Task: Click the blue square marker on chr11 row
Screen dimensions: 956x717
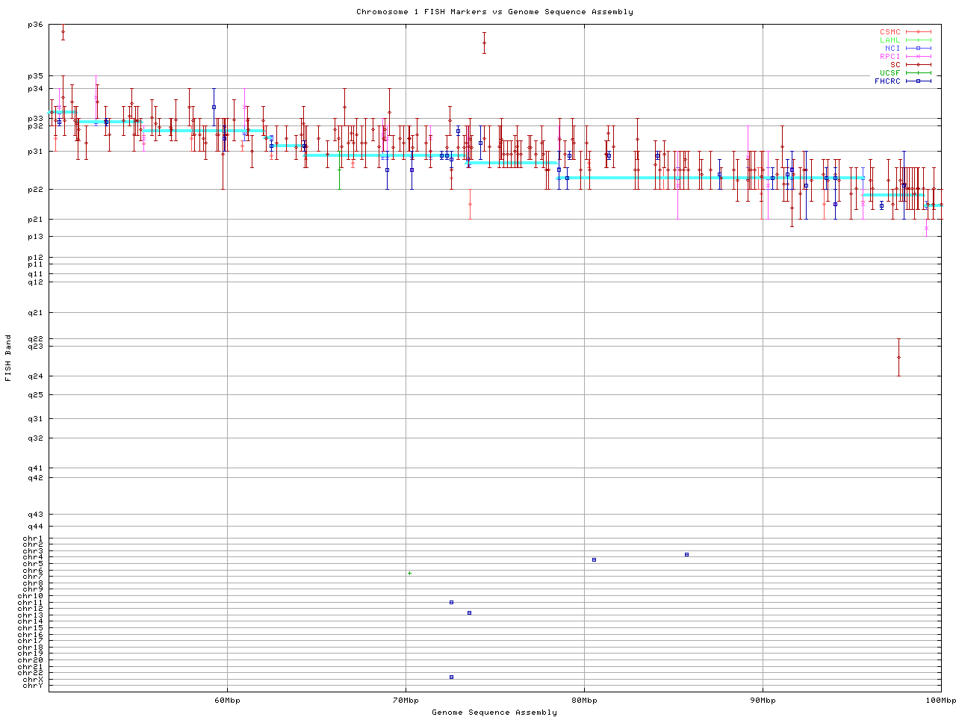Action: coord(451,602)
